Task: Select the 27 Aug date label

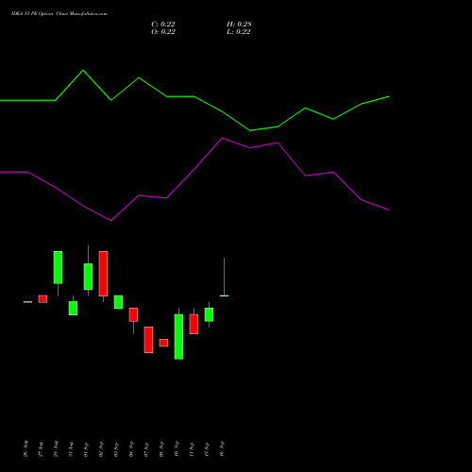Action: [41, 448]
